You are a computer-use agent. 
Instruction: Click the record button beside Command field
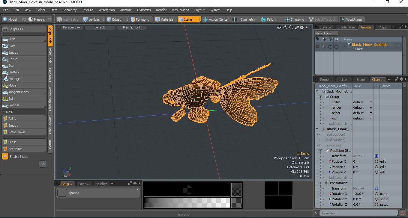click(403, 213)
